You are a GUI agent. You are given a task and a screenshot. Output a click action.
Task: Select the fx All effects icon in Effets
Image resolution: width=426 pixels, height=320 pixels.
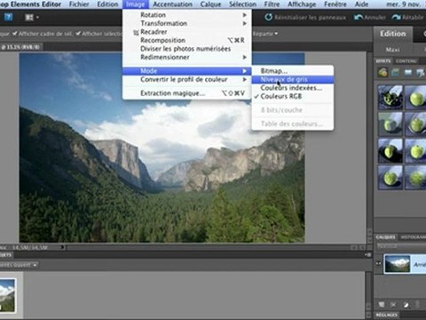(x=421, y=72)
